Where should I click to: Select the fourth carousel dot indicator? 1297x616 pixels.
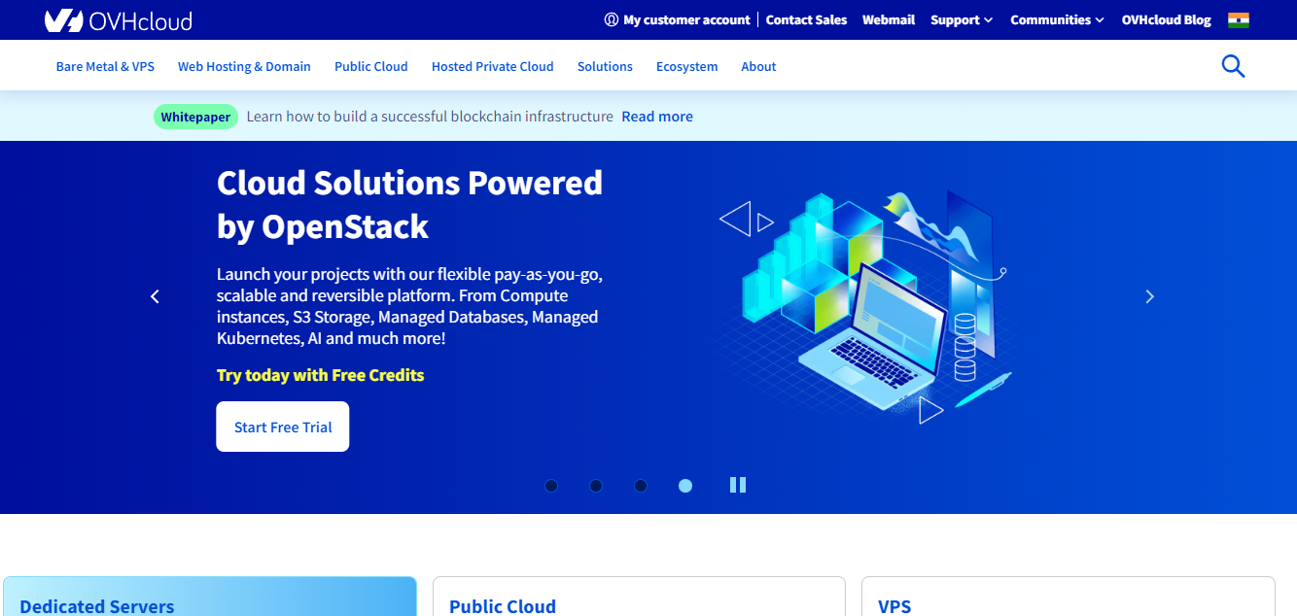(x=685, y=485)
